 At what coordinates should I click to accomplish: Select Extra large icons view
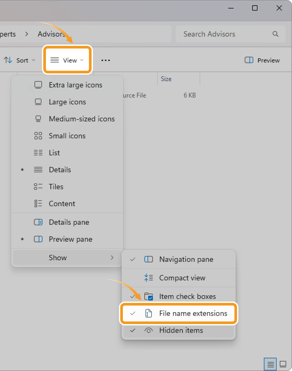coord(75,85)
